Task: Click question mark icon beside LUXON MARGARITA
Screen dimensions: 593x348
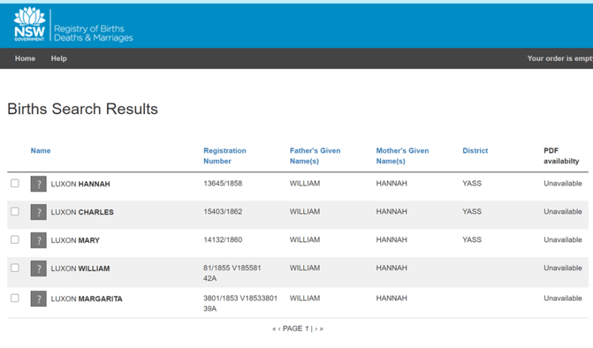Action: click(38, 298)
